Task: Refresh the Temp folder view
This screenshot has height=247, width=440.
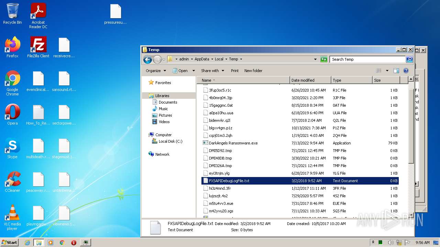Action: (324, 59)
